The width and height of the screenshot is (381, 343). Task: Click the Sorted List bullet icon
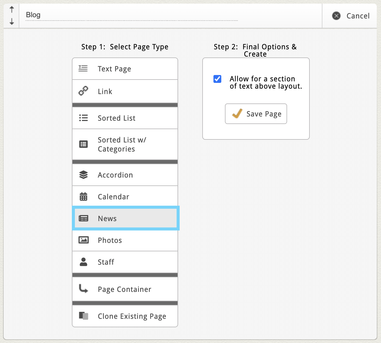coord(83,118)
